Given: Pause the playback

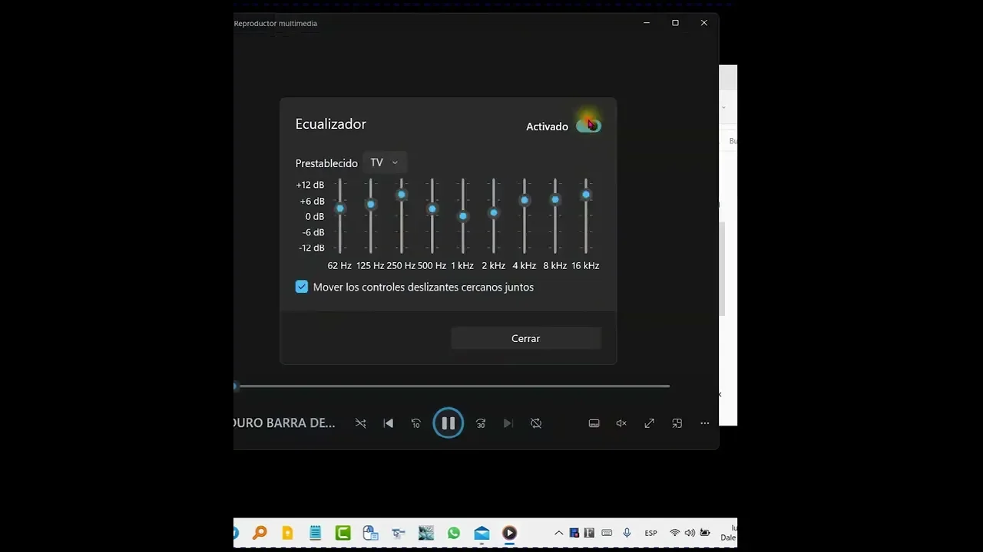Looking at the screenshot, I should (448, 423).
